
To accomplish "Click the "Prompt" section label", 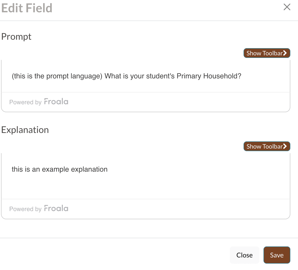I will (x=16, y=37).
